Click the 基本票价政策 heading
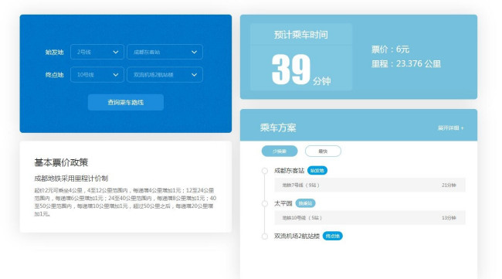502x279 pixels. [61, 162]
